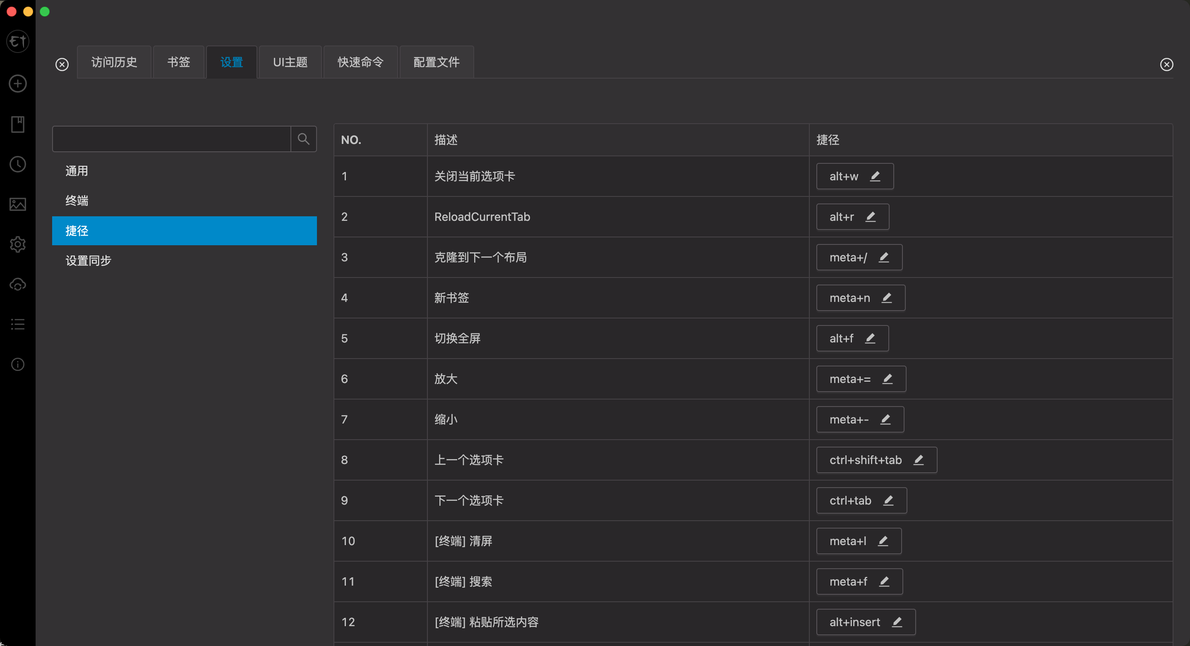Viewport: 1190px width, 646px height.
Task: Click the new connection plus icon in sidebar
Action: pyautogui.click(x=17, y=84)
